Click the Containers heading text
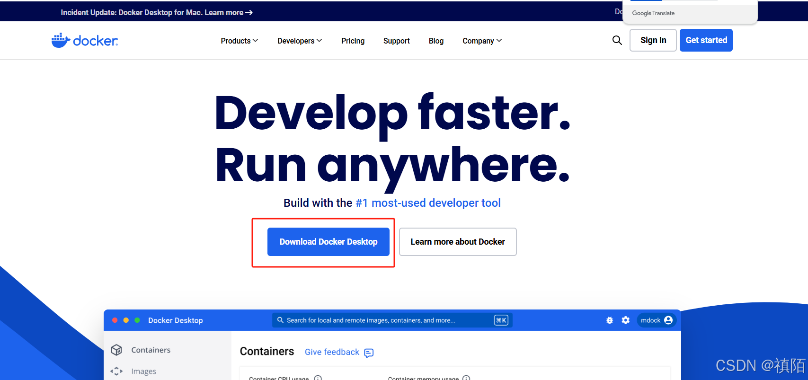Screen dimensions: 808x380 point(267,351)
